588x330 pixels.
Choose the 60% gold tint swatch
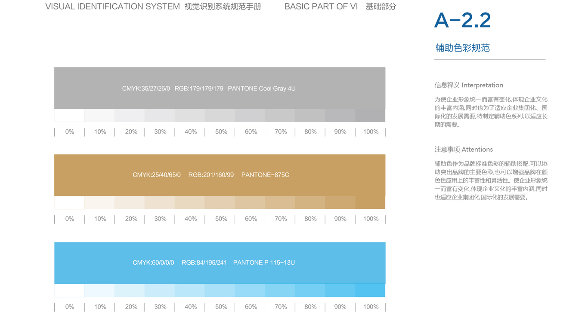[x=250, y=202]
